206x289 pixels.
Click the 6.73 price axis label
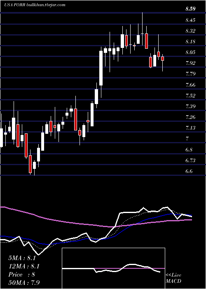coord(190,160)
